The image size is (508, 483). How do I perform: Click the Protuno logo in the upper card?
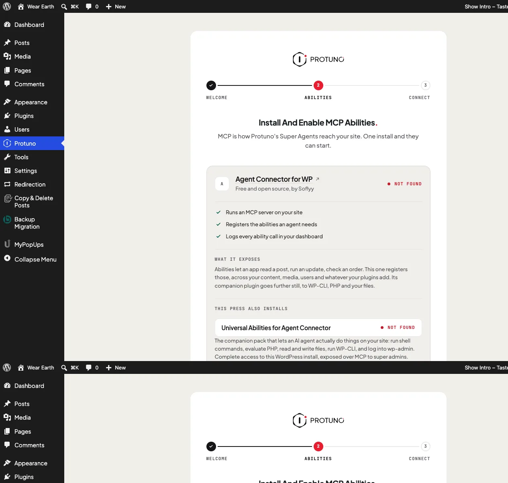tap(318, 59)
